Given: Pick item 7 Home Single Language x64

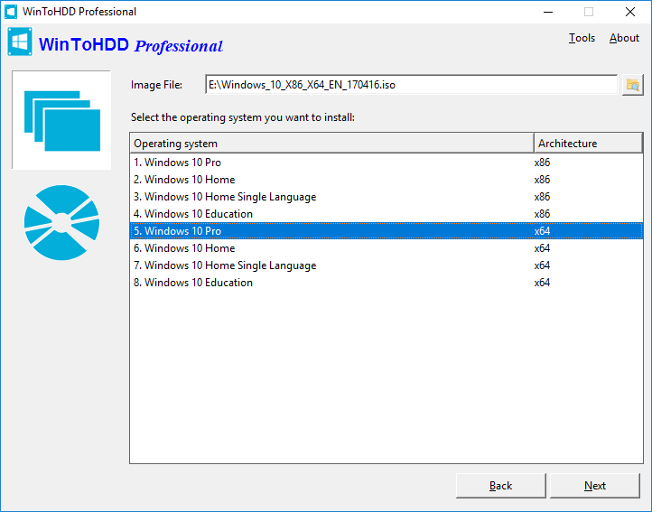Looking at the screenshot, I should [x=230, y=265].
